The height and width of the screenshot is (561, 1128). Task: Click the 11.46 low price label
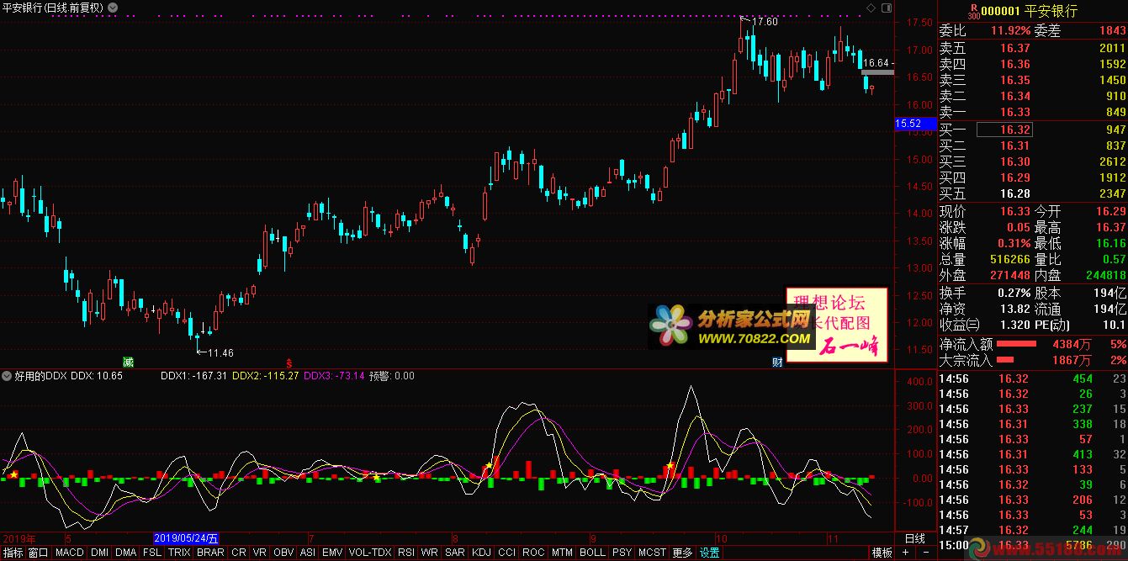click(220, 352)
